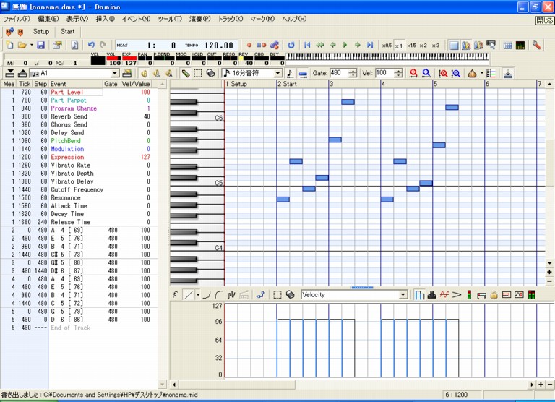Undo the last edit
Screen dimensions: 555x402
pyautogui.click(x=91, y=45)
